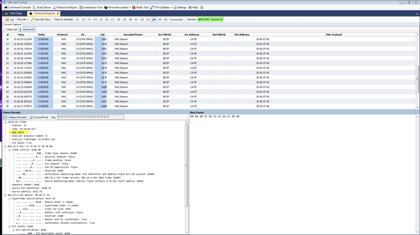Select the highlighted LQI: 0x73 entry
The image size is (420, 235).
click(18, 132)
